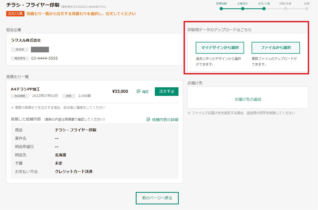Click the 注文/入稿 progress step dot
This screenshot has width=318, height=210.
(x=264, y=9)
